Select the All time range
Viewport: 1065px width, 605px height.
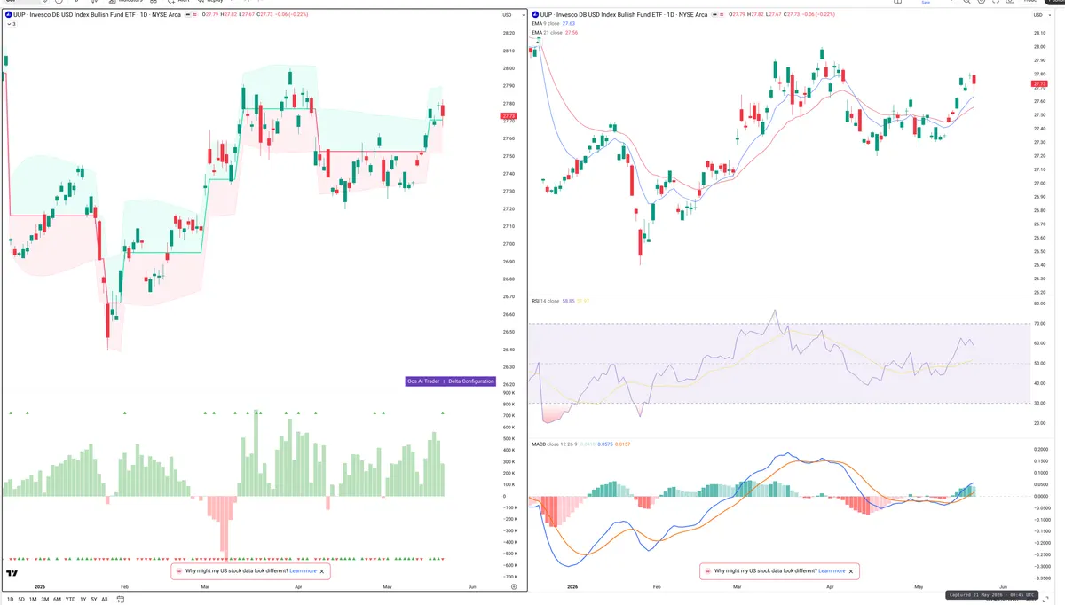tap(104, 600)
